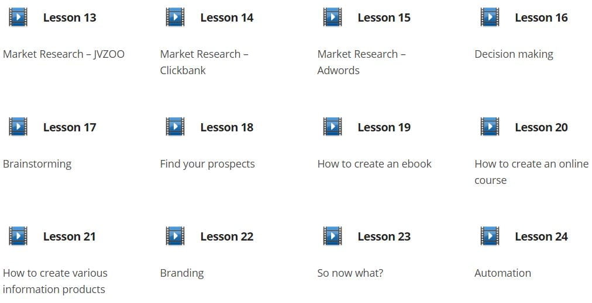
Task: Open the video icon beside Lesson 17
Action: (18, 127)
